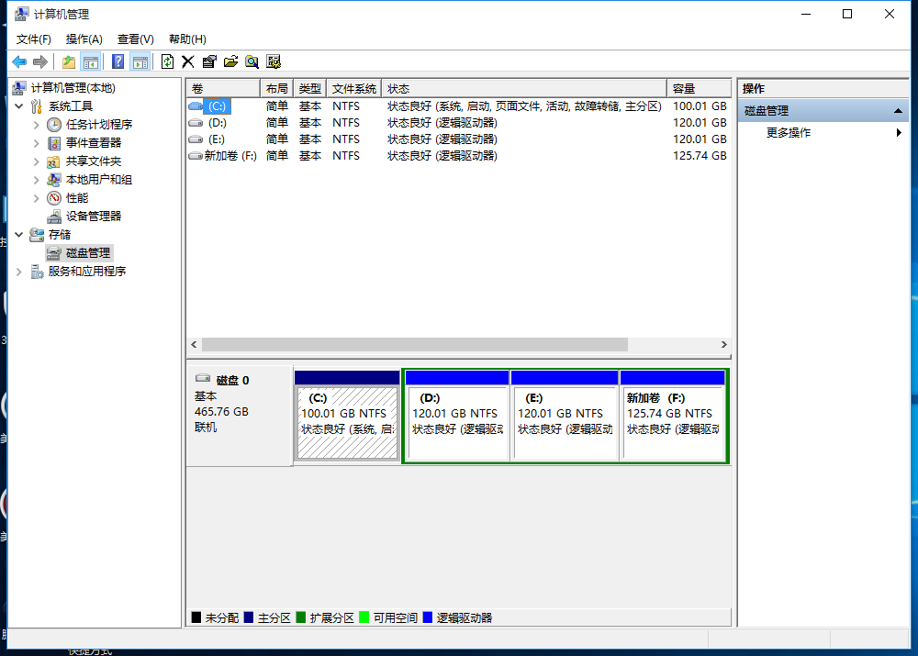Open 更多操作 in the actions pane
918x656 pixels.
[x=789, y=133]
